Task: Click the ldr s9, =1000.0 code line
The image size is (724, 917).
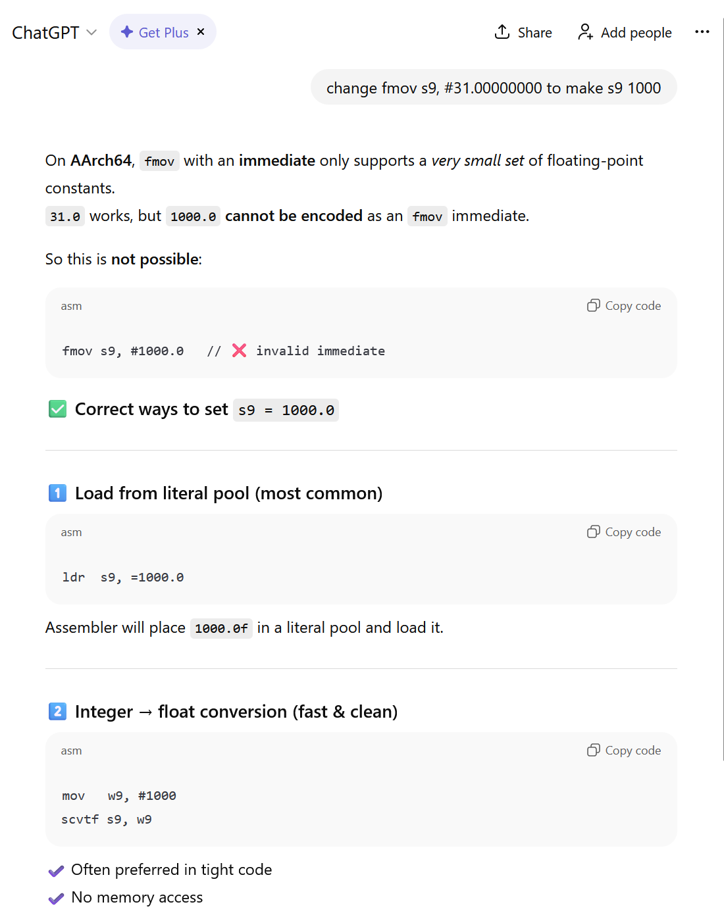Action: coord(123,578)
